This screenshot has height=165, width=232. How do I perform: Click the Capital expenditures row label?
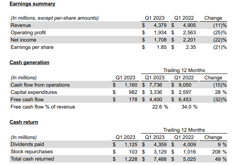(34, 92)
